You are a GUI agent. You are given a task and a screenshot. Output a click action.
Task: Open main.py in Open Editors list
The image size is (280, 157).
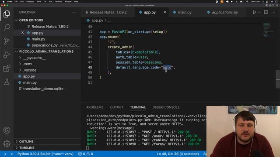point(38,39)
